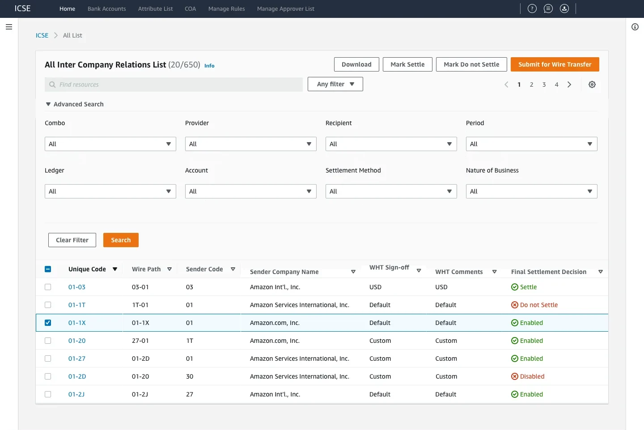Viewport: 644px width, 430px height.
Task: Sort by WHT Sign-off column arrow
Action: 419,270
